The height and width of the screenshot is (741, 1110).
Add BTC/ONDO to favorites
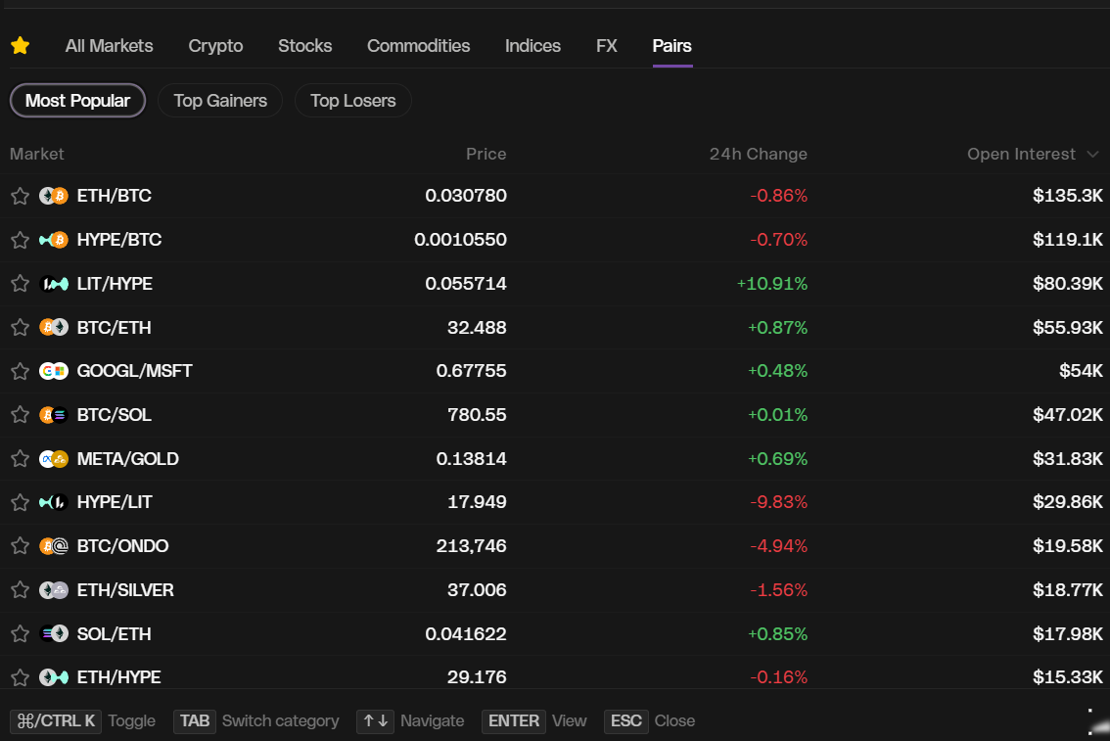20,545
